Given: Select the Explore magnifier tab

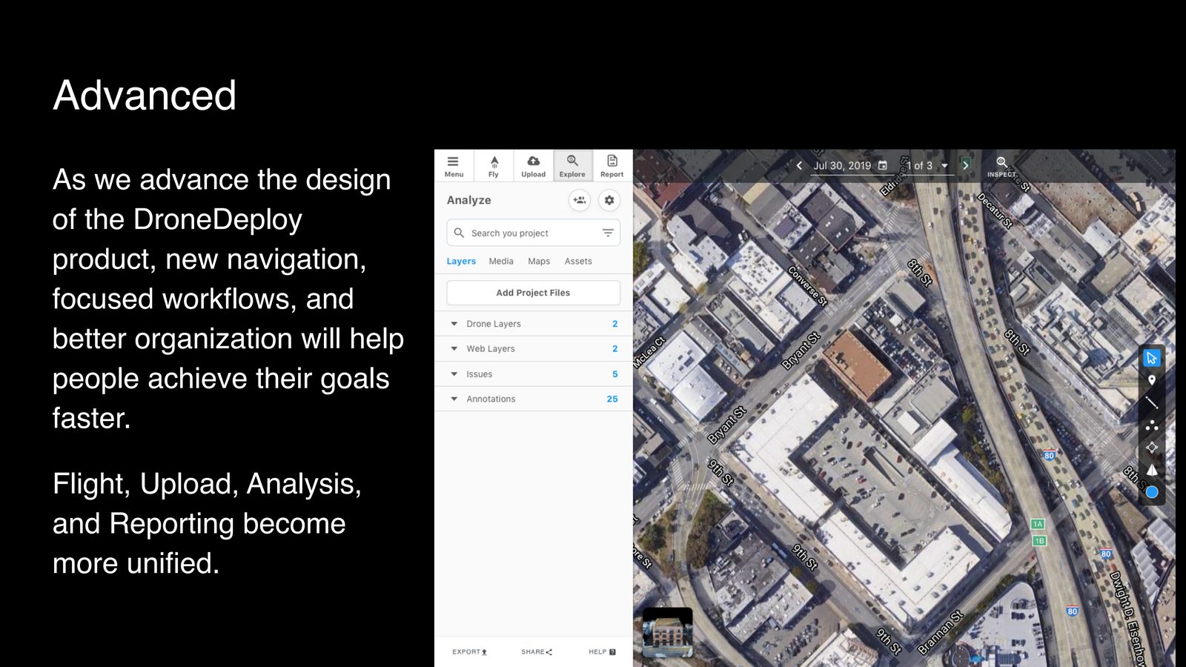Looking at the screenshot, I should point(572,166).
